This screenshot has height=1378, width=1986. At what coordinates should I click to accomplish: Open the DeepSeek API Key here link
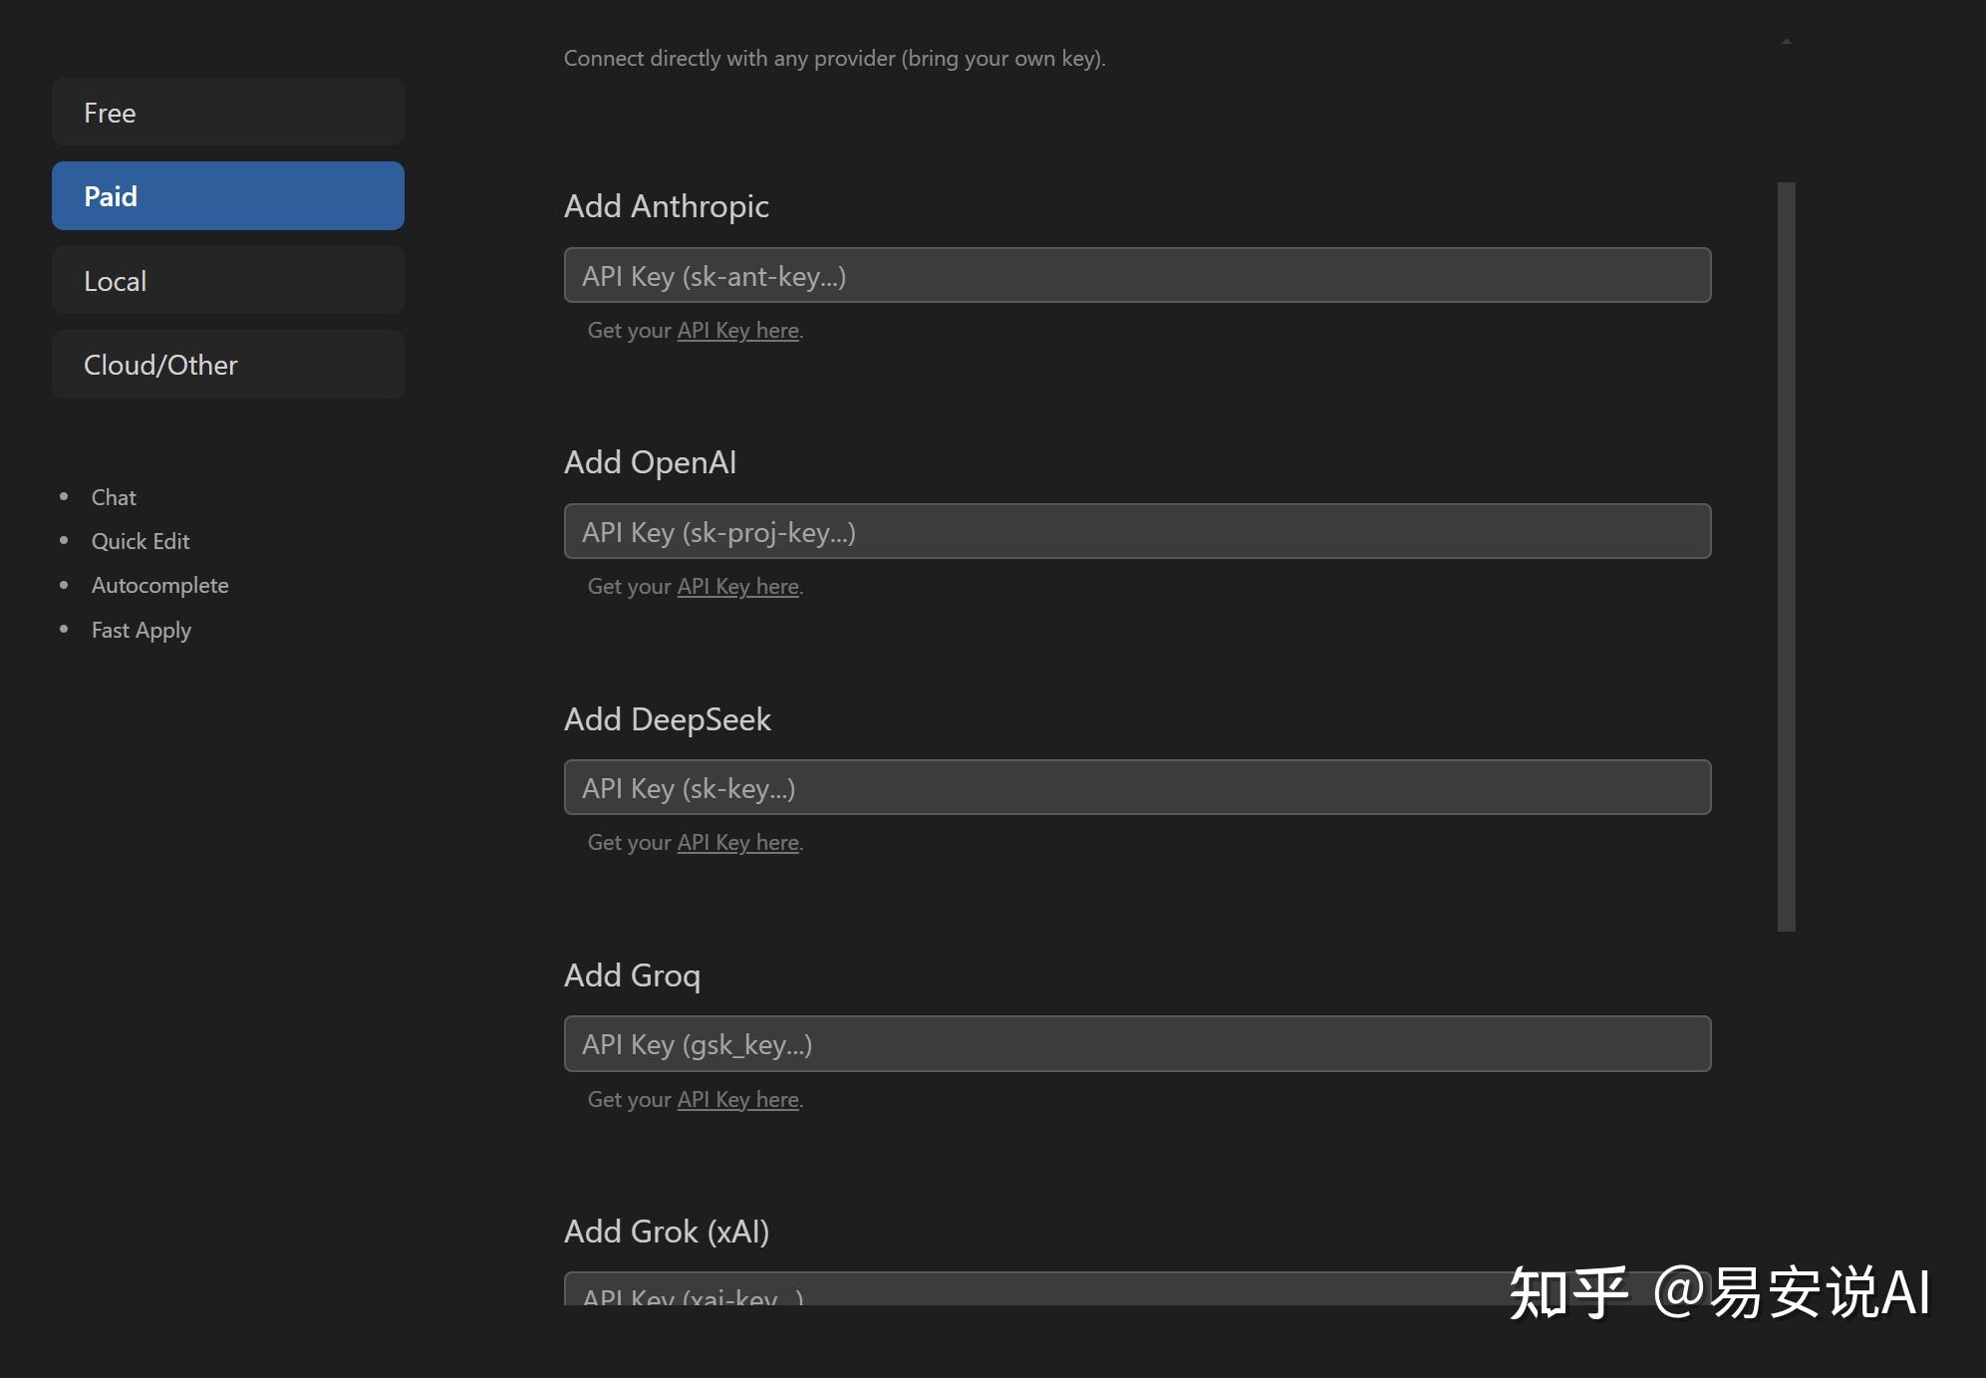[x=737, y=842]
